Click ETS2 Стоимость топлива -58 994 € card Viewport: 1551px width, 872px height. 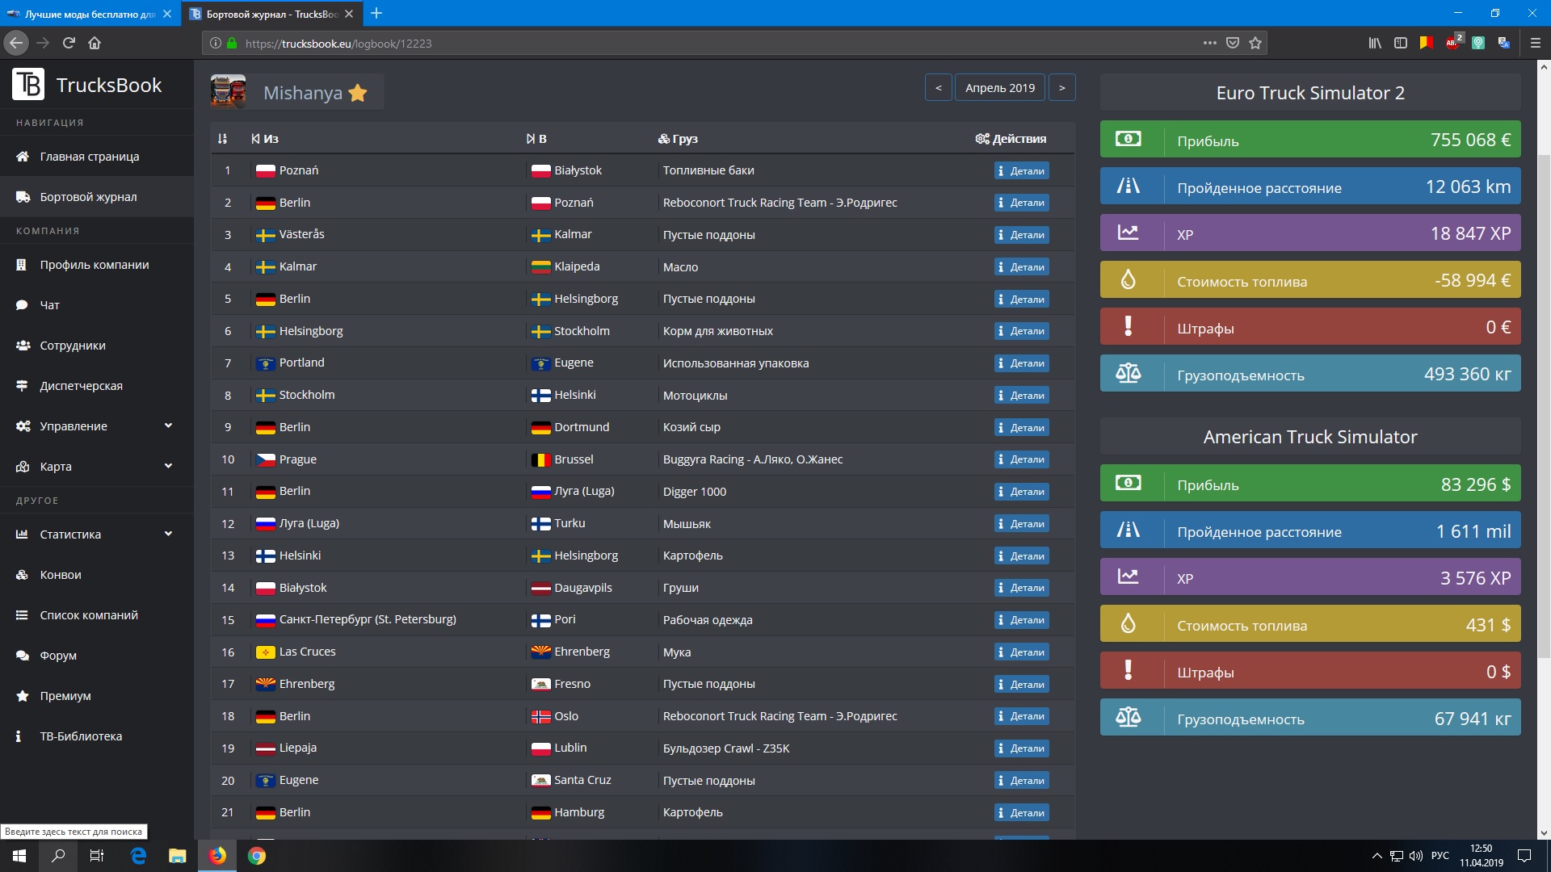tap(1310, 279)
